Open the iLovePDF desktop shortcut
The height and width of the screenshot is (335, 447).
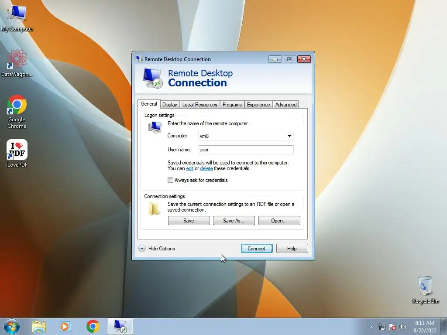pyautogui.click(x=17, y=153)
